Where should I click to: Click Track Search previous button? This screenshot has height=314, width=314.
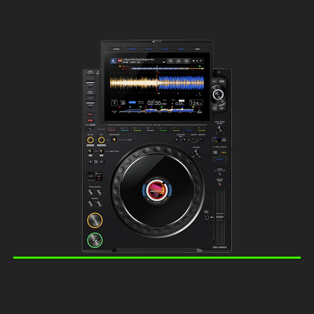[91, 192]
